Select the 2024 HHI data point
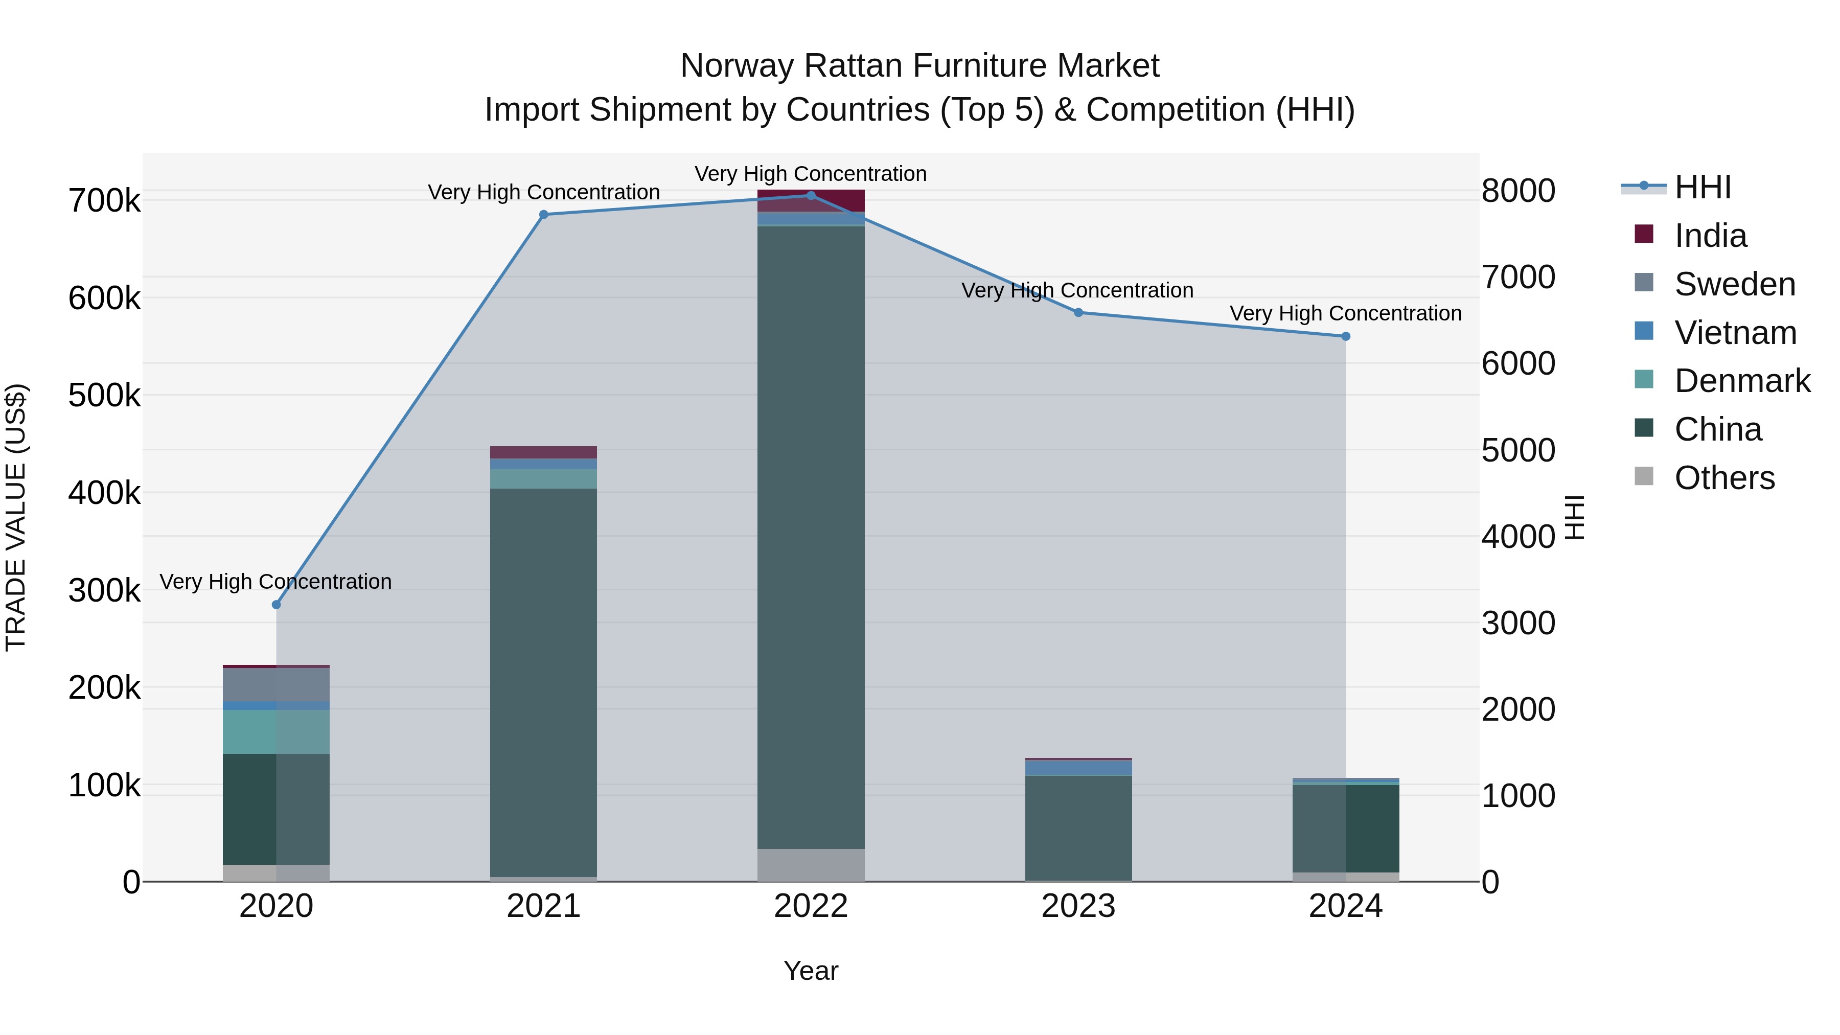Image resolution: width=1840 pixels, height=1035 pixels. [x=1346, y=336]
